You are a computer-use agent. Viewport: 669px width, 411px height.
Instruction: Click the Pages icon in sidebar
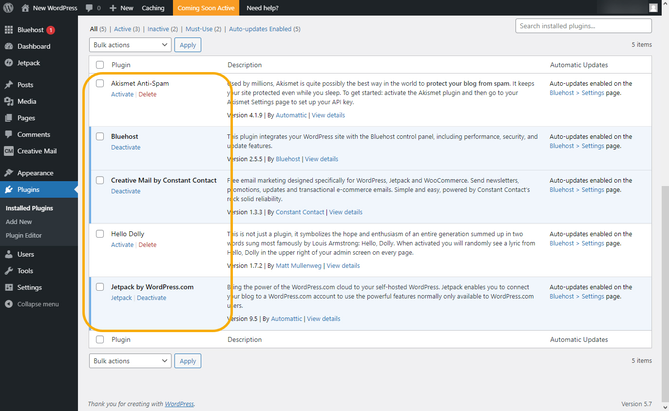tap(9, 118)
